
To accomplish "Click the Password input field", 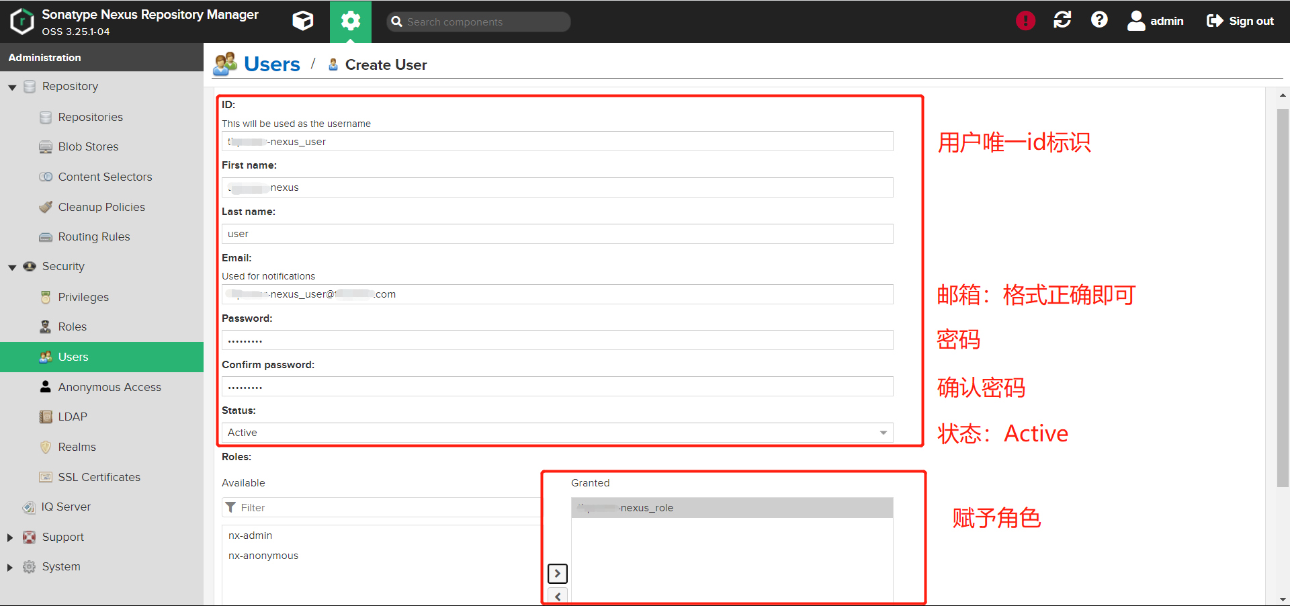I will pyautogui.click(x=557, y=340).
